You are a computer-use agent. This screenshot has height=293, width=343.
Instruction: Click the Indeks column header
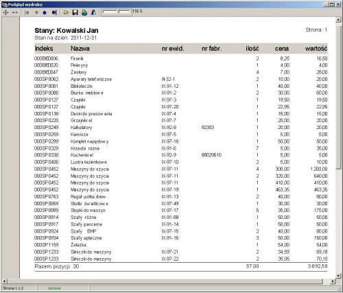[x=44, y=49]
